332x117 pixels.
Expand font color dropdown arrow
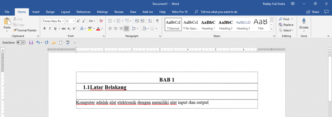point(102,28)
